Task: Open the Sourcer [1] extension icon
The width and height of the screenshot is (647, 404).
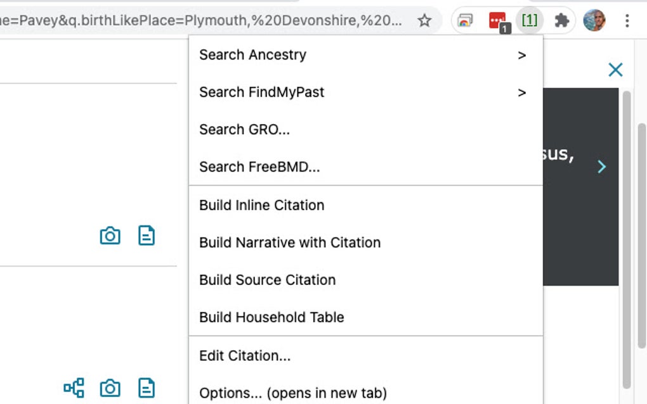Action: 529,20
